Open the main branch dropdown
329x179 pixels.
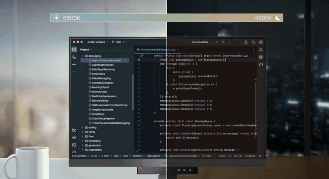(x=119, y=42)
